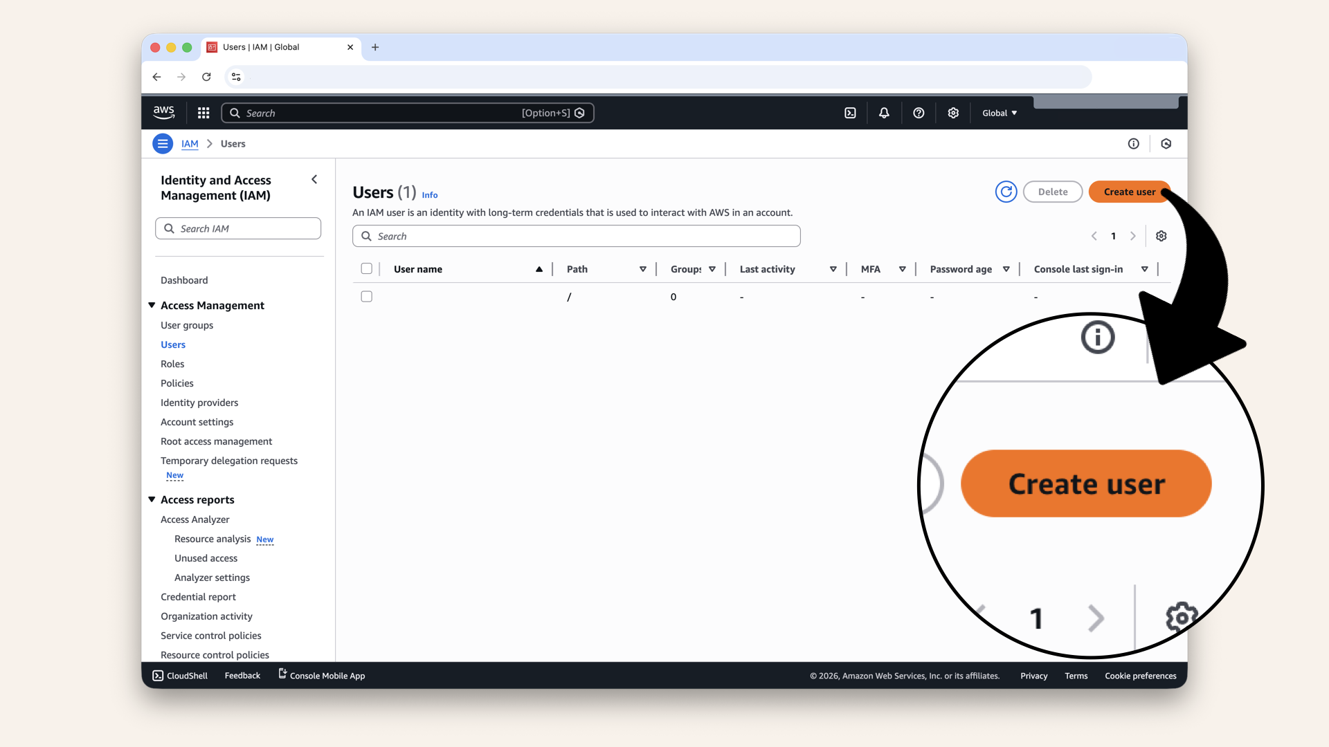Viewport: 1329px width, 747px height.
Task: Open the AWS services grid menu
Action: [204, 113]
